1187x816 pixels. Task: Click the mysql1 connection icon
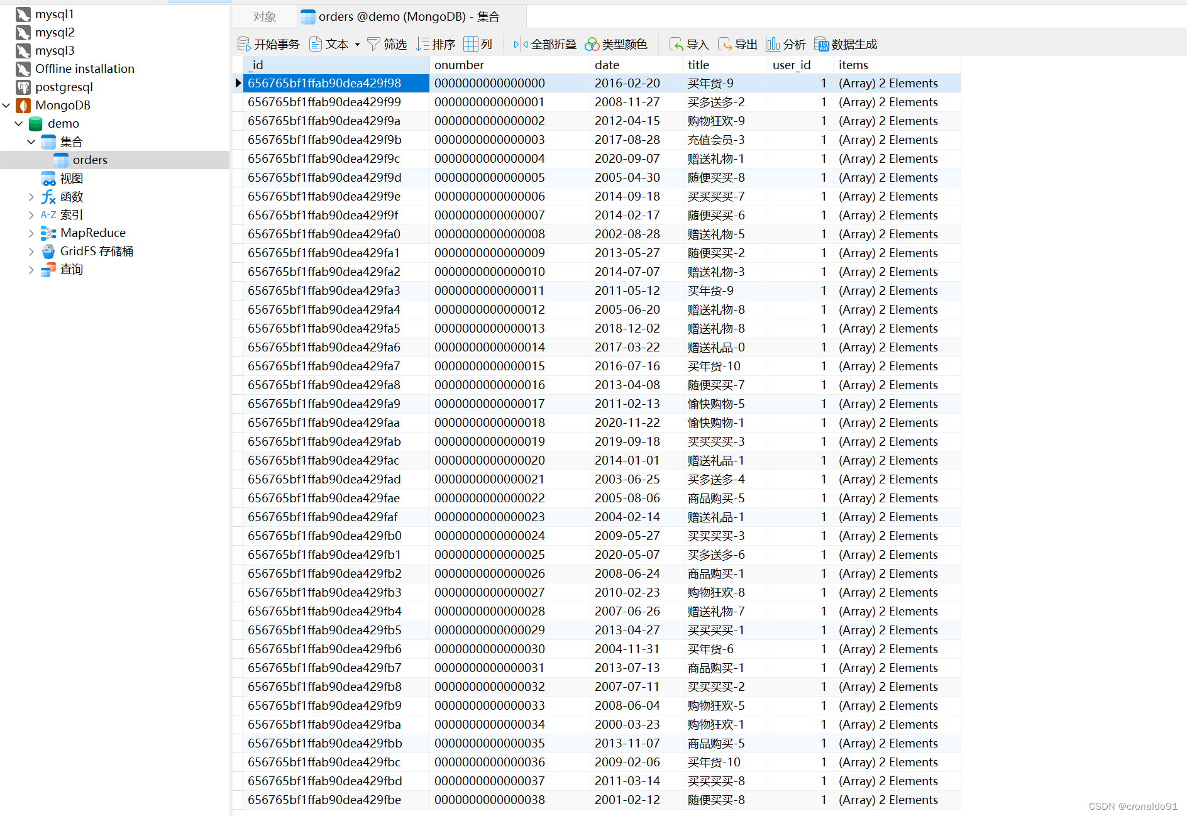(x=23, y=14)
